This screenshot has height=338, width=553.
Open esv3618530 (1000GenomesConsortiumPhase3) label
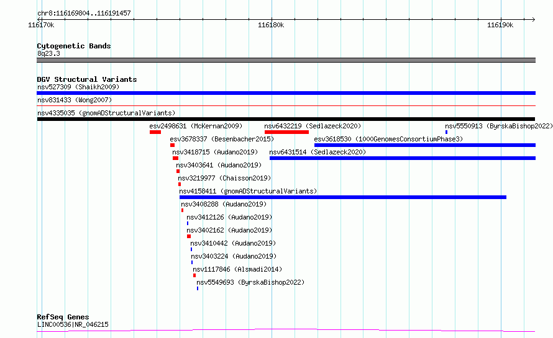(x=388, y=139)
